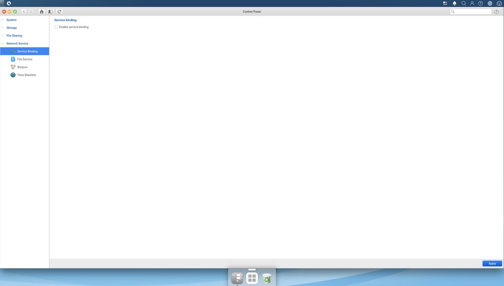Focus the Control Panel search field

pyautogui.click(x=471, y=12)
